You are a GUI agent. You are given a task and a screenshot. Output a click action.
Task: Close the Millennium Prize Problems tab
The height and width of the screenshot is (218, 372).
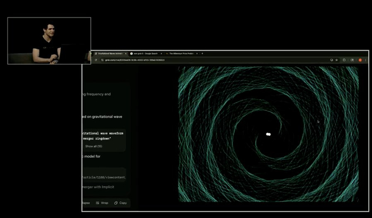(197, 54)
